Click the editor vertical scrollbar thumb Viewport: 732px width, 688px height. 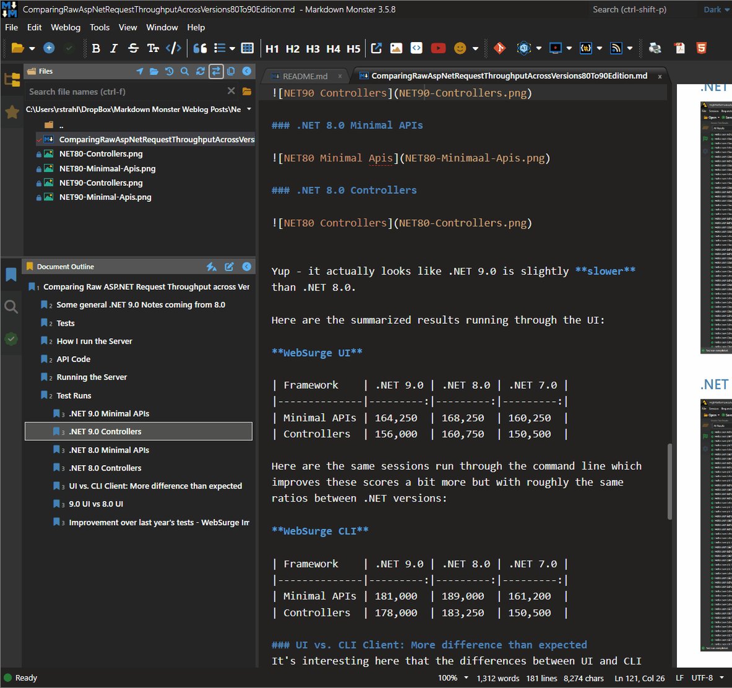[x=670, y=482]
